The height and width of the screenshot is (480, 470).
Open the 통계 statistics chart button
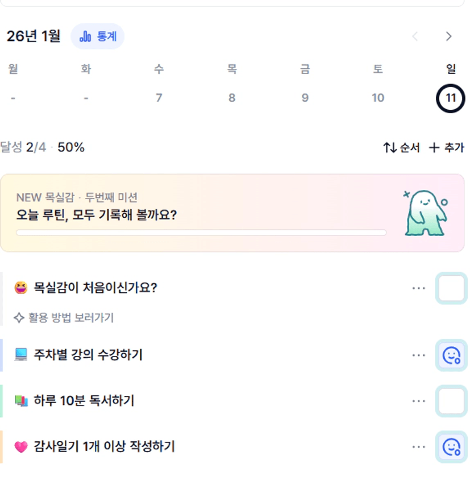(97, 36)
